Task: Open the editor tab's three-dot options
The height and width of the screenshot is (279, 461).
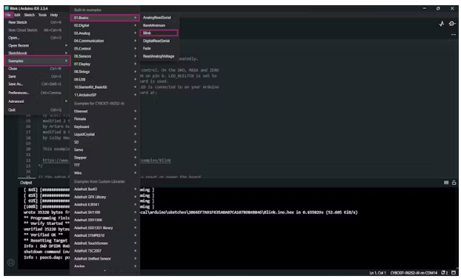Action: coord(454,35)
